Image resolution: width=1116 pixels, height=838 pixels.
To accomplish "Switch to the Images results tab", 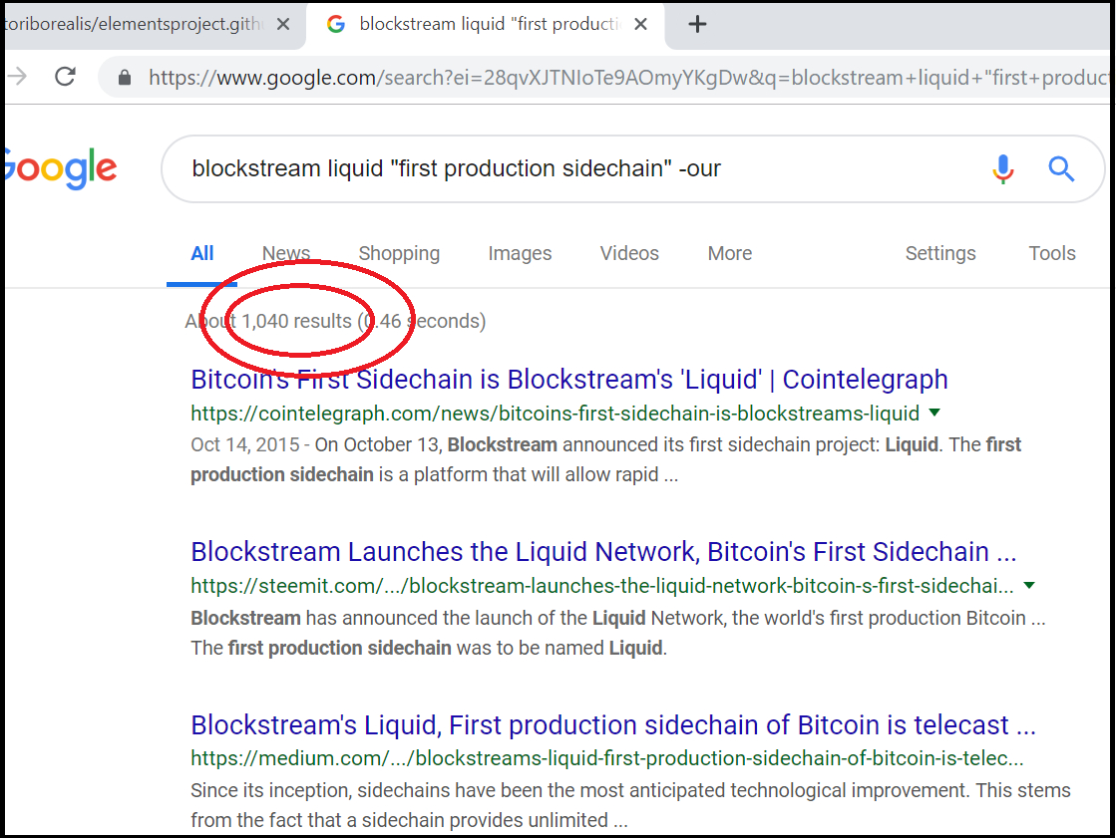I will (520, 253).
